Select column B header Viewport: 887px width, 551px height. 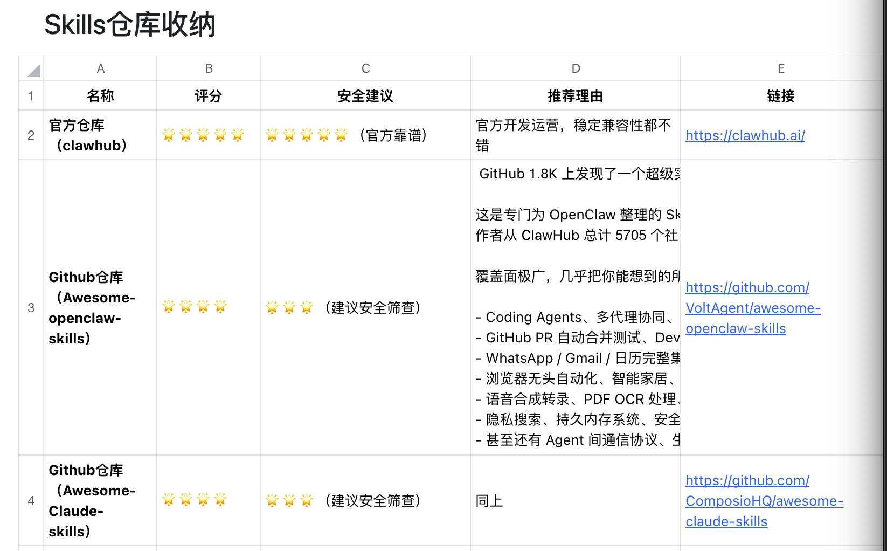(209, 68)
